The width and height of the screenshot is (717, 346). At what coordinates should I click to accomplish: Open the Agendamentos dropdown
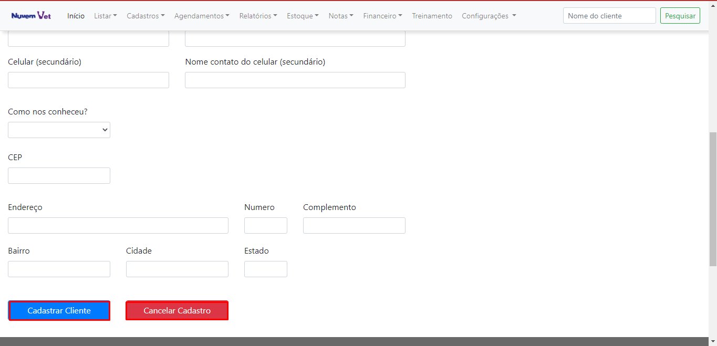click(202, 16)
